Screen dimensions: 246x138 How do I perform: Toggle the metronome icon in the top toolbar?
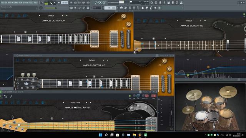pos(71,3)
